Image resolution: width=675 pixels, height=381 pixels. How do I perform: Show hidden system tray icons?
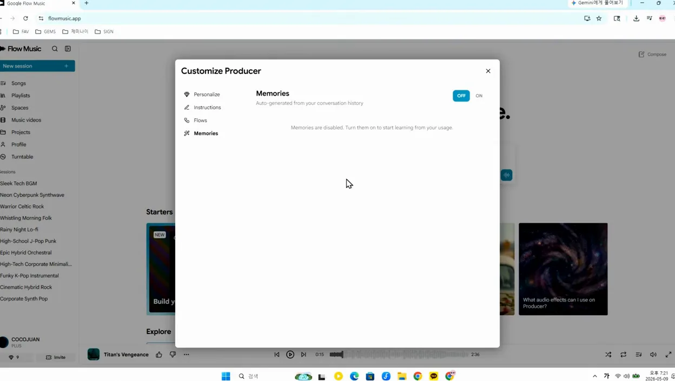point(595,376)
